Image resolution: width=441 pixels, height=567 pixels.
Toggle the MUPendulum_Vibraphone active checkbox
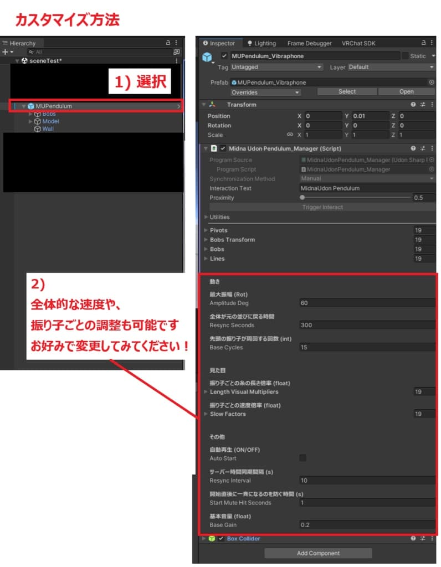224,56
